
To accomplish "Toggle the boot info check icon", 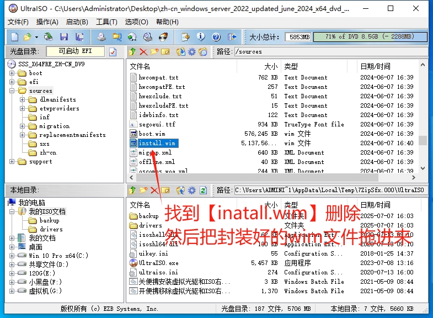I will [113, 52].
